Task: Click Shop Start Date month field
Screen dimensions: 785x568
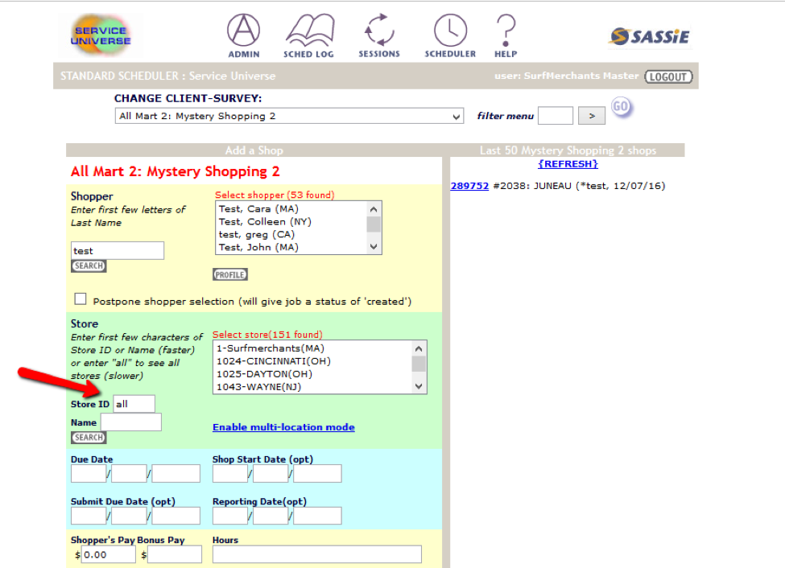Action: coord(229,473)
